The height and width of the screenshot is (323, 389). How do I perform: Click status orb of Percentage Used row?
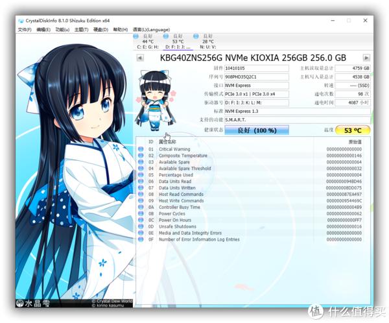141,174
